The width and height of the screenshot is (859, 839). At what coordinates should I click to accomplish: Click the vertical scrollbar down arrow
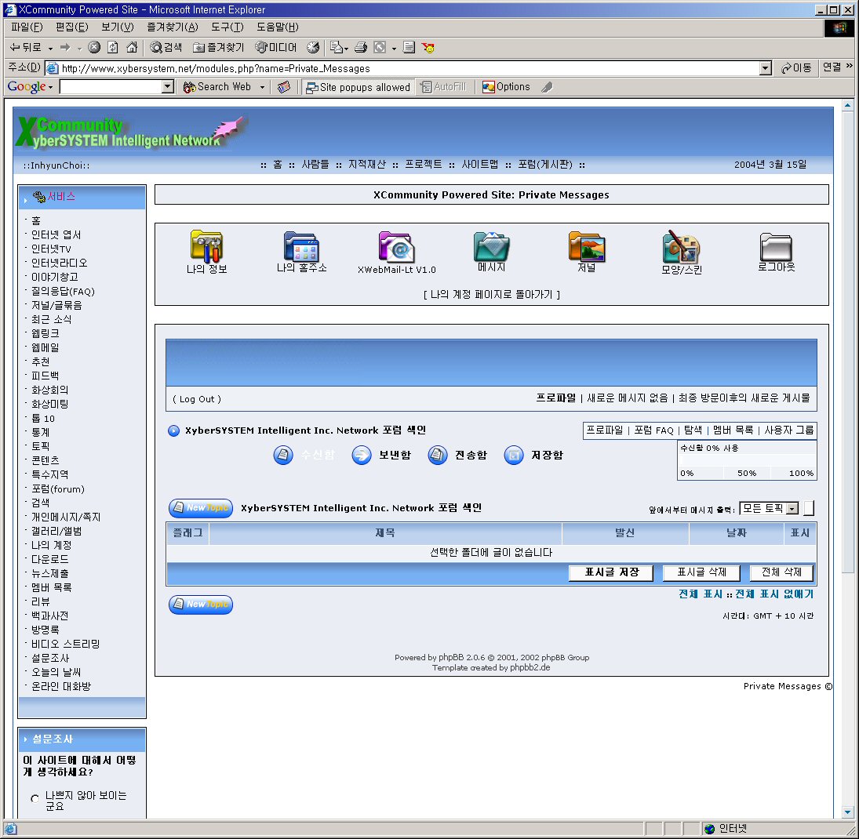coord(847,812)
